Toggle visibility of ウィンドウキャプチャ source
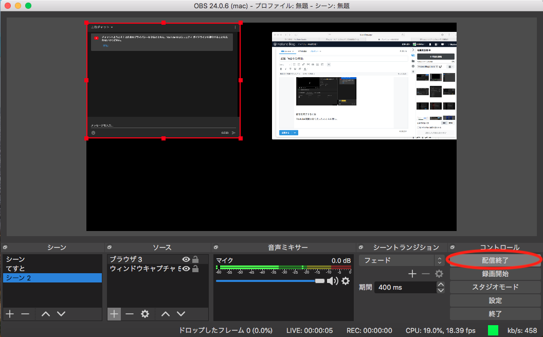The width and height of the screenshot is (543, 337). click(186, 269)
